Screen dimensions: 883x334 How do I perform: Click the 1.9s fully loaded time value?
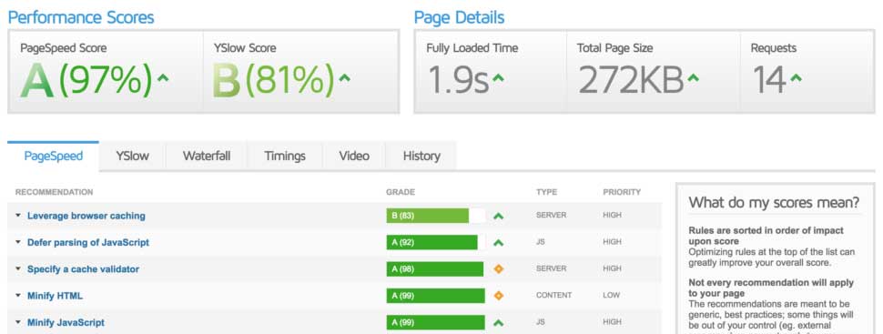pyautogui.click(x=458, y=79)
